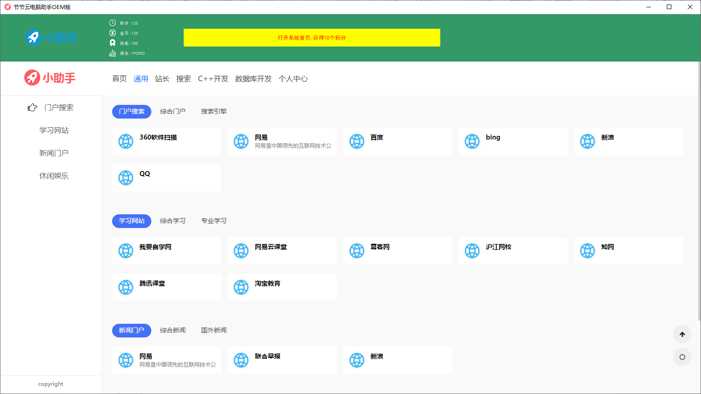Click the globe icon on 我要自学网 card
The image size is (701, 394).
tap(126, 251)
